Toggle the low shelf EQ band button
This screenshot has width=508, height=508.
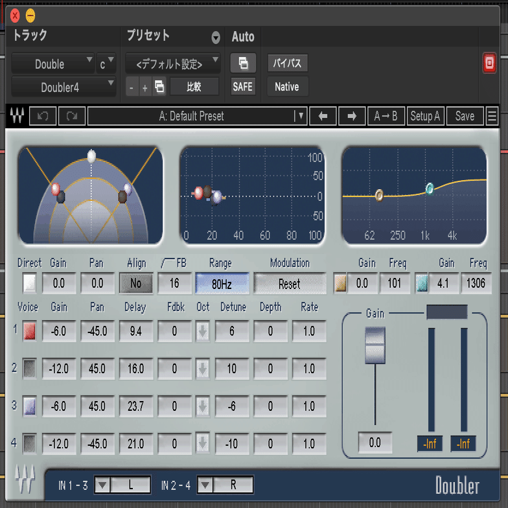tap(340, 283)
